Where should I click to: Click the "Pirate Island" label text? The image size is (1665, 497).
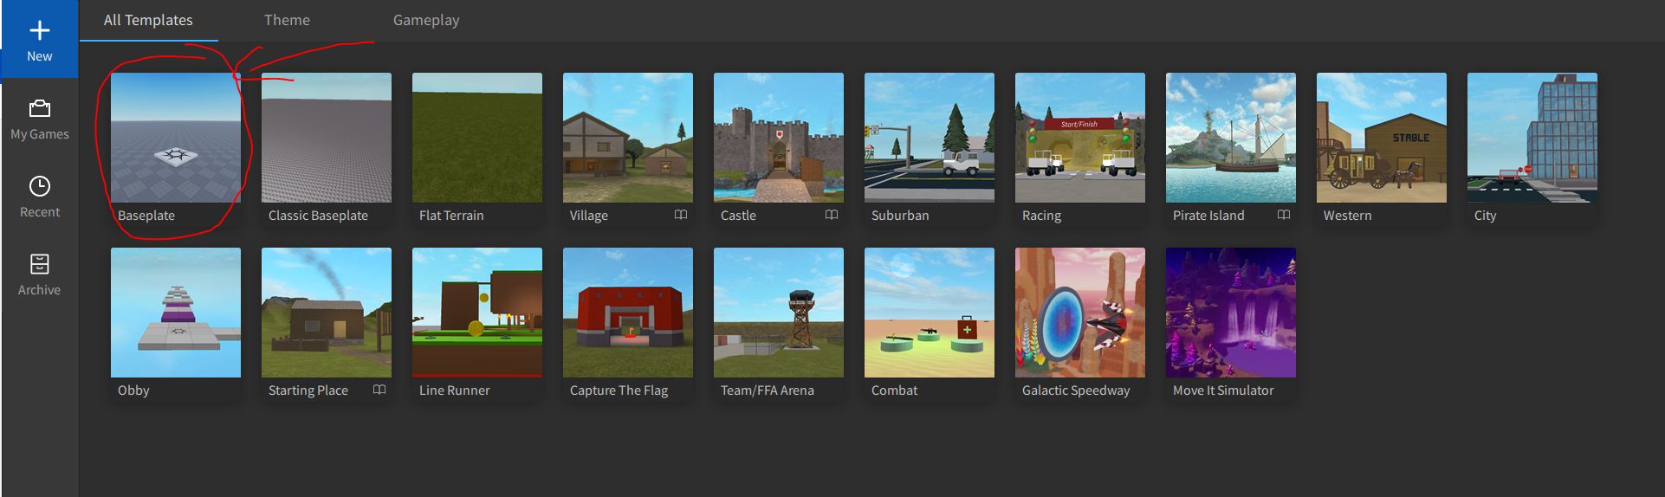point(1208,216)
